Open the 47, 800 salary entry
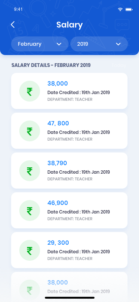139x302 pixels. 69,131
